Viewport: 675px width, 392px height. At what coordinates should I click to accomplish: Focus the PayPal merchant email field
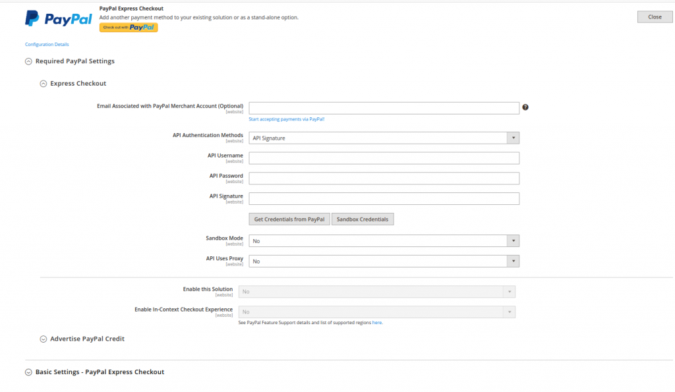point(384,108)
